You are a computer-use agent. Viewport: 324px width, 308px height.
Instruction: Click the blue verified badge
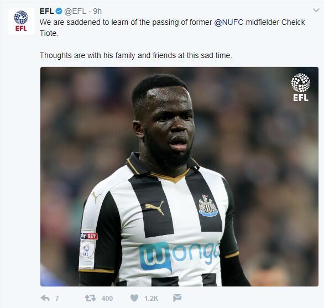pos(59,11)
